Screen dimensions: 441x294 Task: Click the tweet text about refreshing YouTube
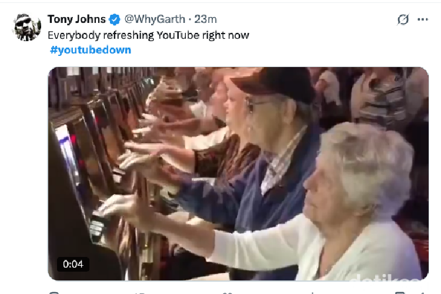click(149, 35)
